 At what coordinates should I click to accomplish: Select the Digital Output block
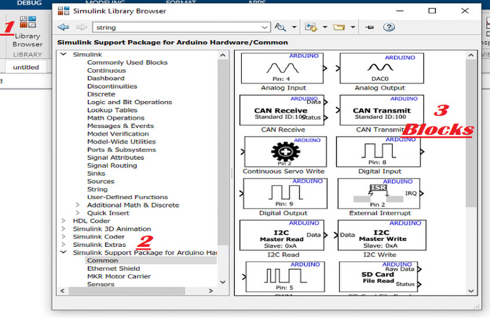point(284,193)
